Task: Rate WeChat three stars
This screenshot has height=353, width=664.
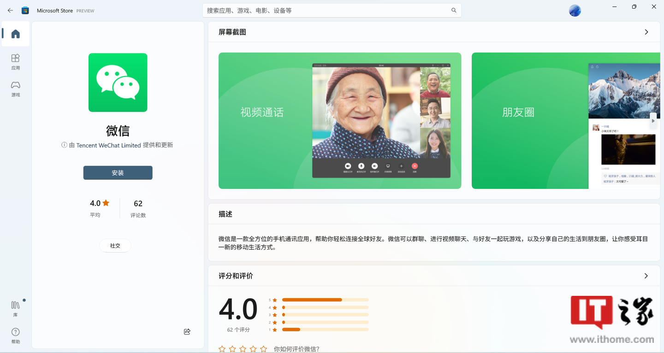Action: [x=243, y=349]
